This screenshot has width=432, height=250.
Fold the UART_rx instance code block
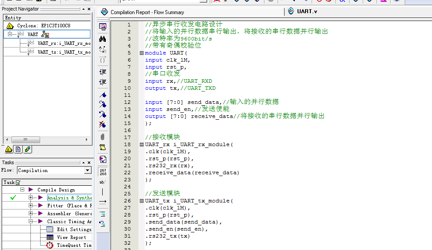click(x=142, y=144)
